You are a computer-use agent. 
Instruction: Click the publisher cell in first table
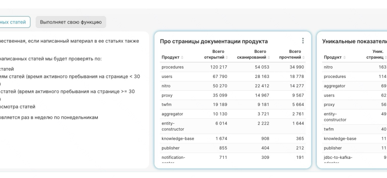pos(170,148)
